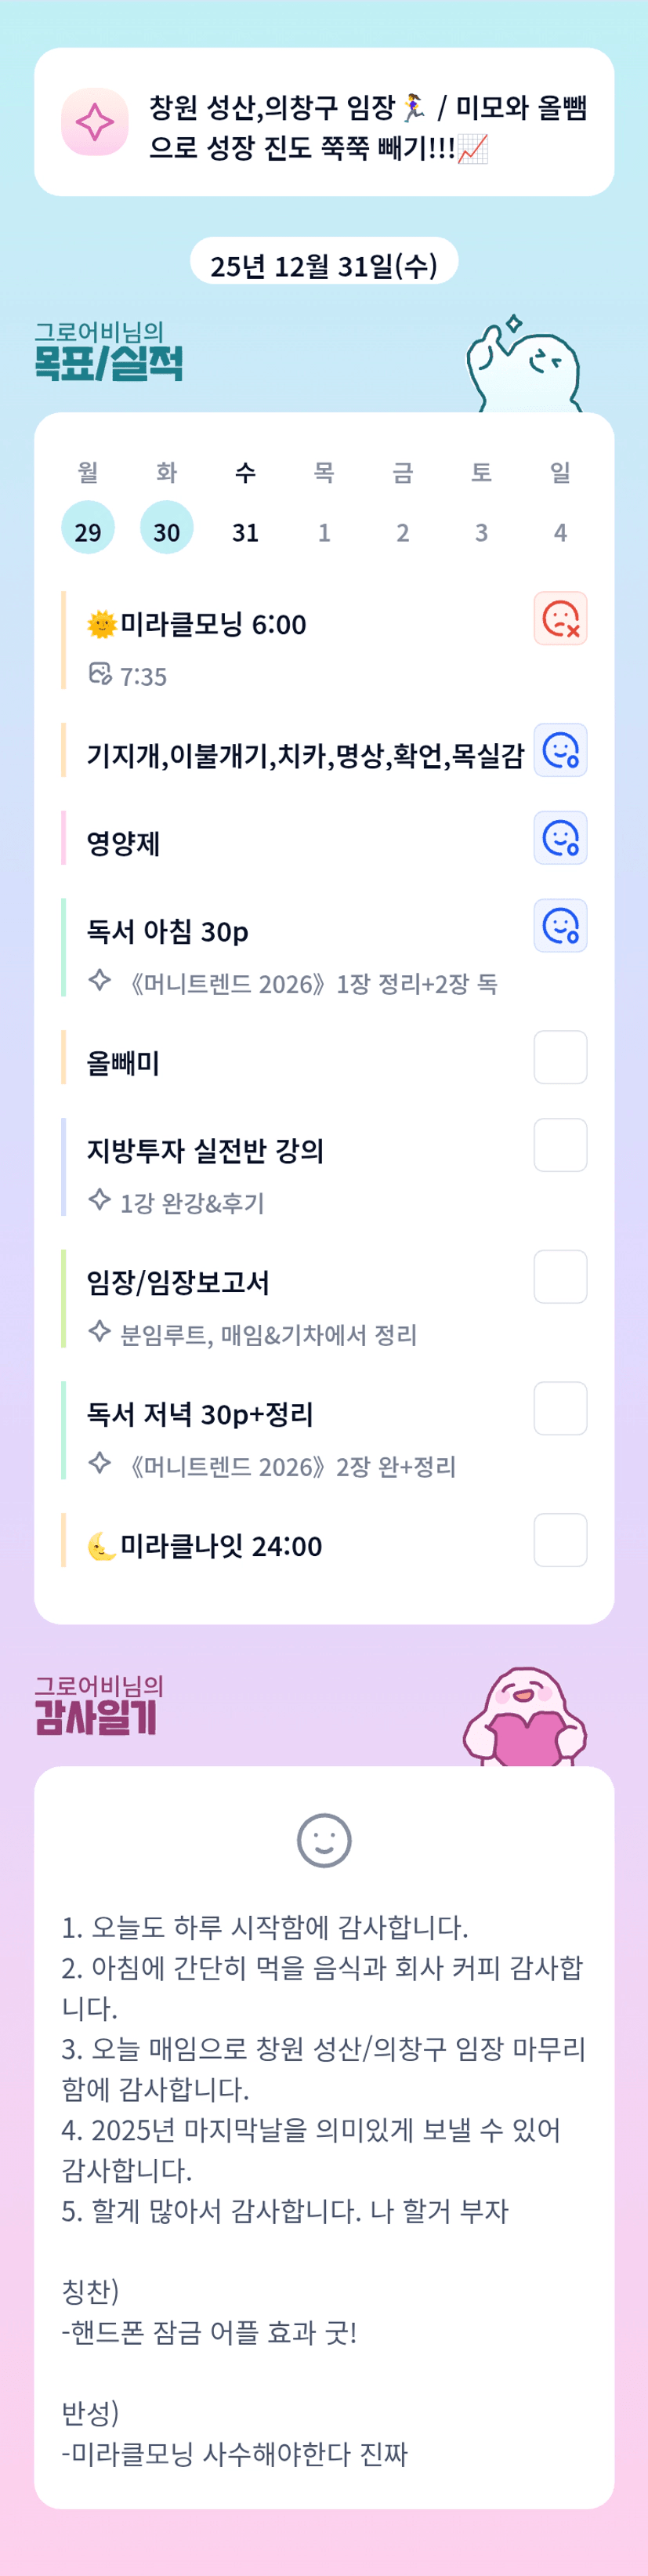
Task: Click the smiley status icon for 영양제
Action: [x=560, y=838]
